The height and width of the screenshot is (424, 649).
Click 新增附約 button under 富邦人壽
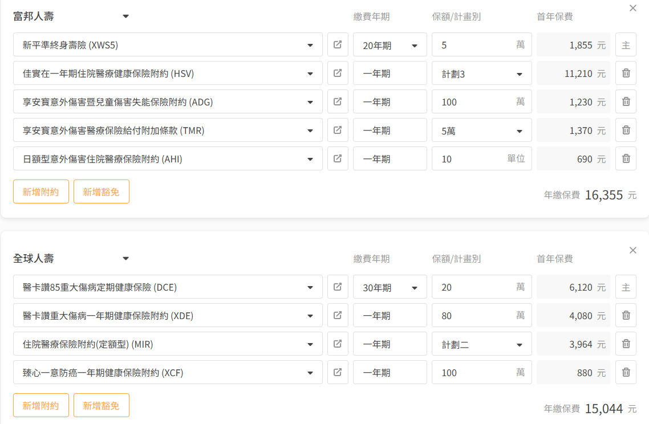(41, 191)
